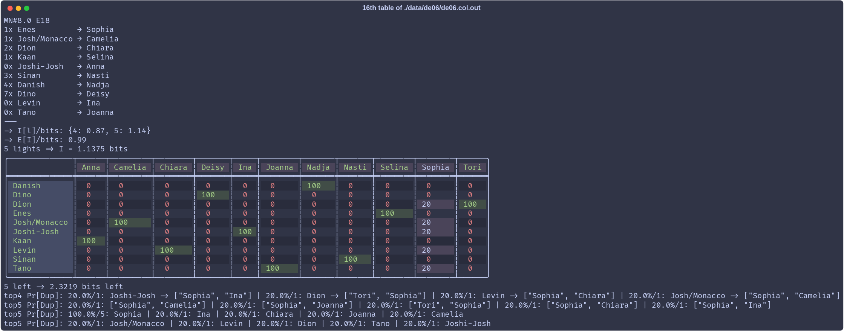This screenshot has height=331, width=844.
Task: Click the 100 cell in the Dino row
Action: click(213, 195)
